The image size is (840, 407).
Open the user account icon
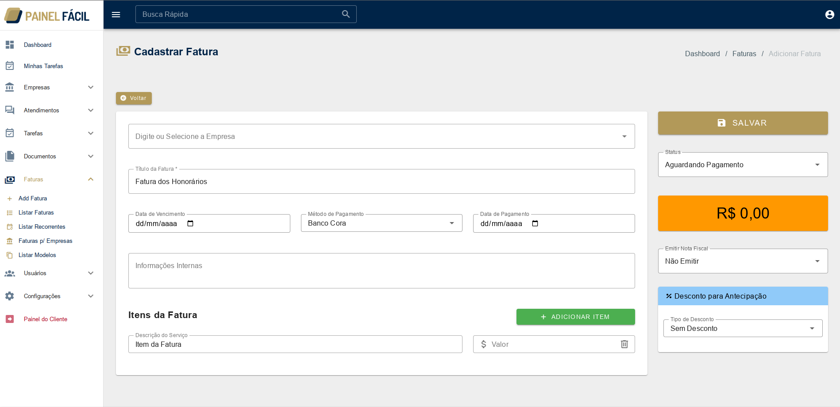tap(829, 15)
